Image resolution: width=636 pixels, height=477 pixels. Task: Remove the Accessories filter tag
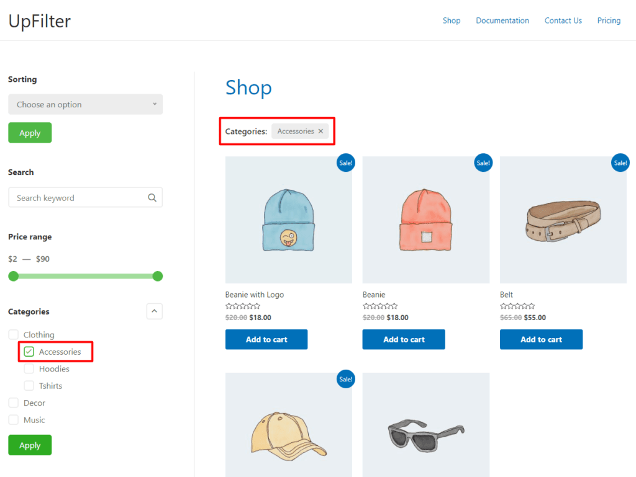point(320,132)
